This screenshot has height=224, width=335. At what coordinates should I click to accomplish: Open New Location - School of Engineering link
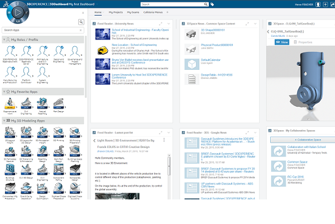pyautogui.click(x=134, y=45)
